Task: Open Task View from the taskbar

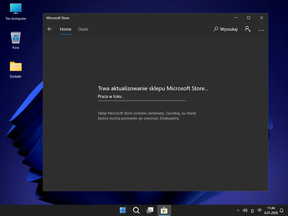Action: pos(150,210)
